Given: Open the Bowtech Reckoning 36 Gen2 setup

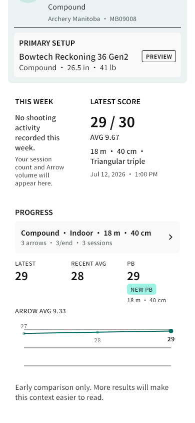Looking at the screenshot, I should pos(73,57).
